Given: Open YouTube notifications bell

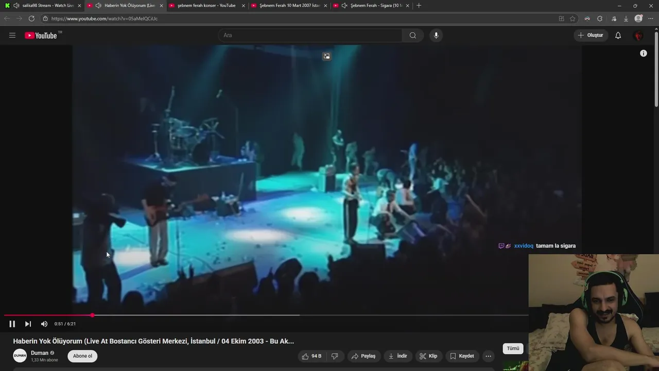Looking at the screenshot, I should click(x=618, y=36).
